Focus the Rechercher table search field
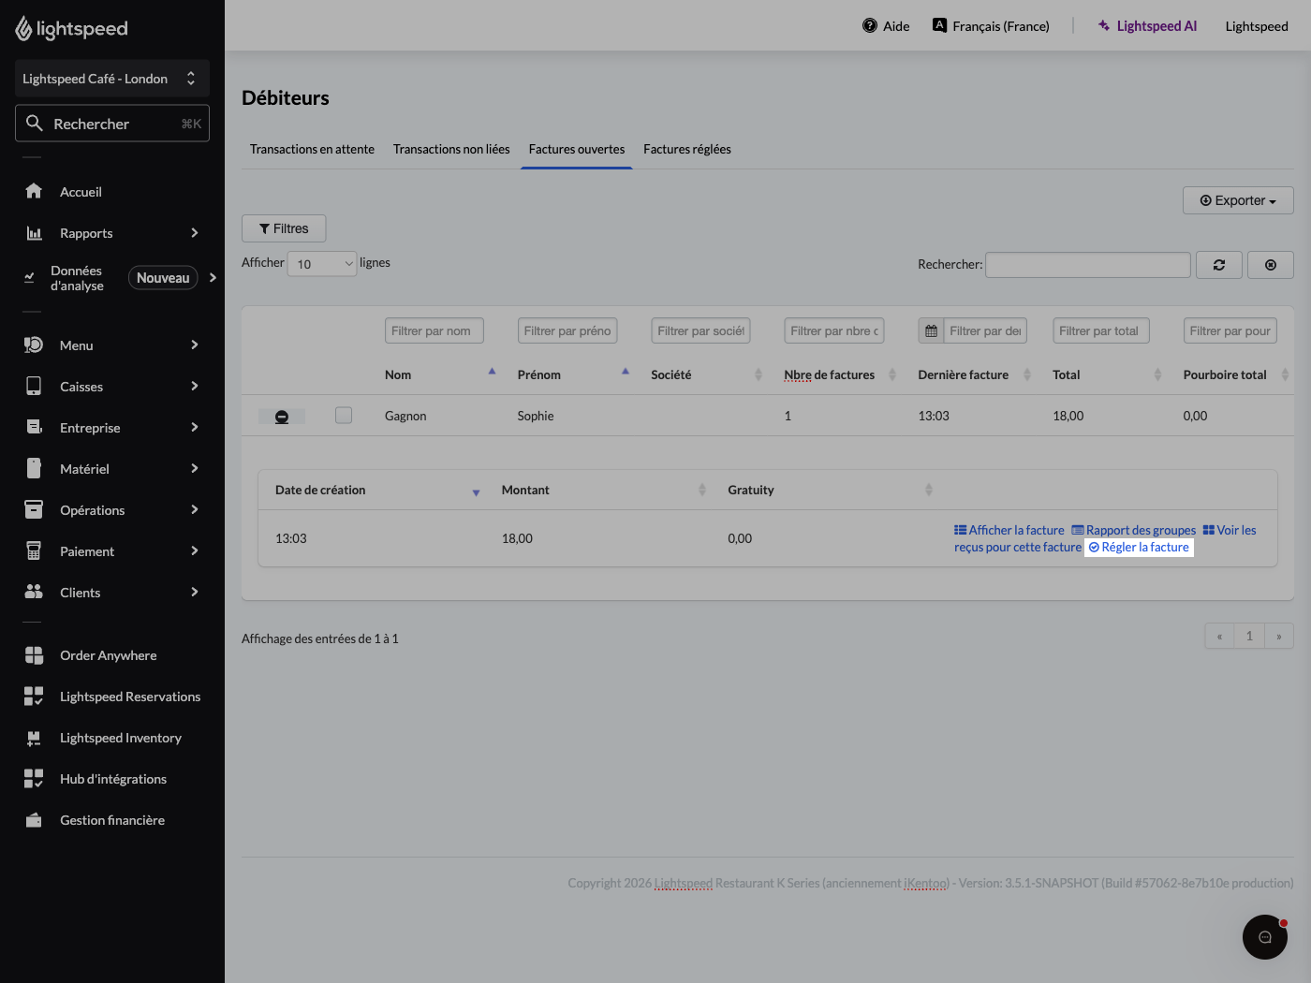 pos(1088,265)
